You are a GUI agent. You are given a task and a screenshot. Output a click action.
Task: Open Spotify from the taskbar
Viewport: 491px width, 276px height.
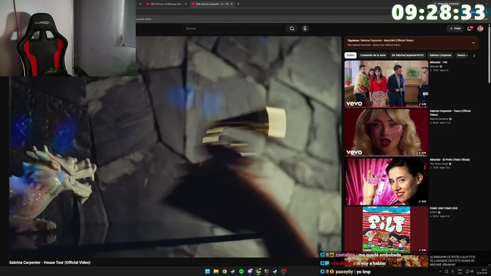tap(241, 271)
